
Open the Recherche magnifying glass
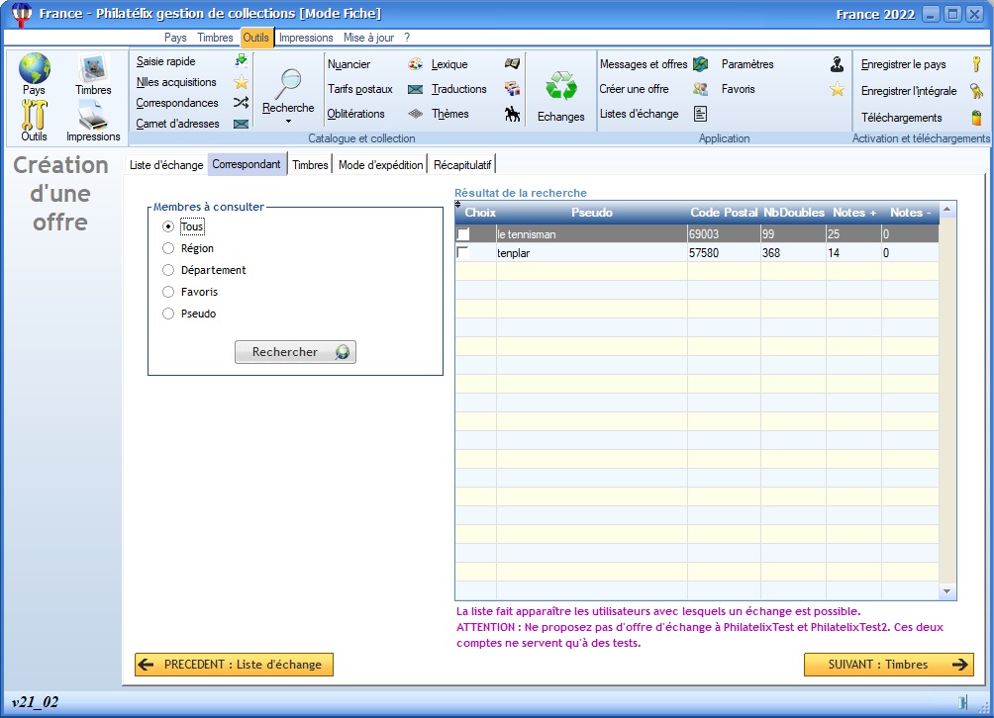pos(288,84)
